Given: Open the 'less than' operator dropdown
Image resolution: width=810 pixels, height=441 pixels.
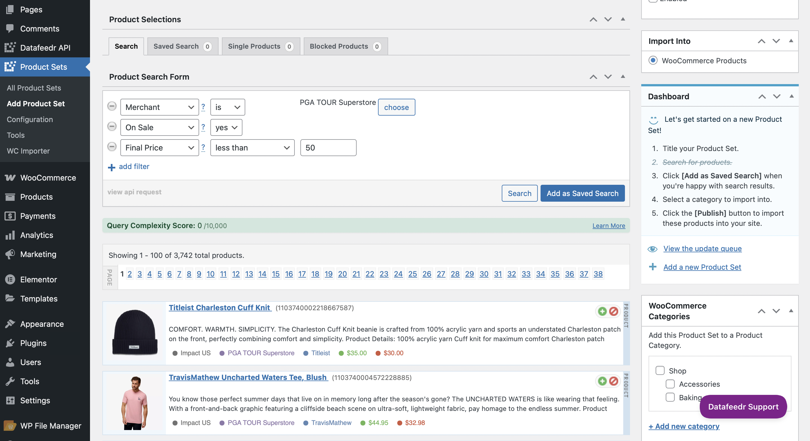Looking at the screenshot, I should [252, 148].
